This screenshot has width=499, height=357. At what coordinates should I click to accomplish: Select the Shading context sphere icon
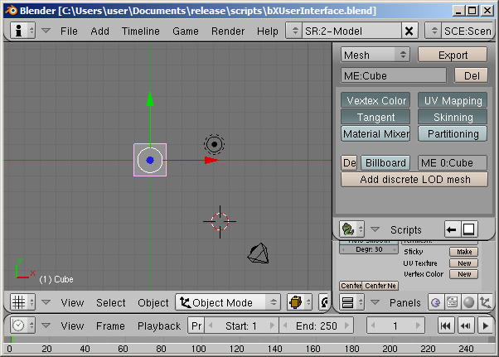point(468,302)
